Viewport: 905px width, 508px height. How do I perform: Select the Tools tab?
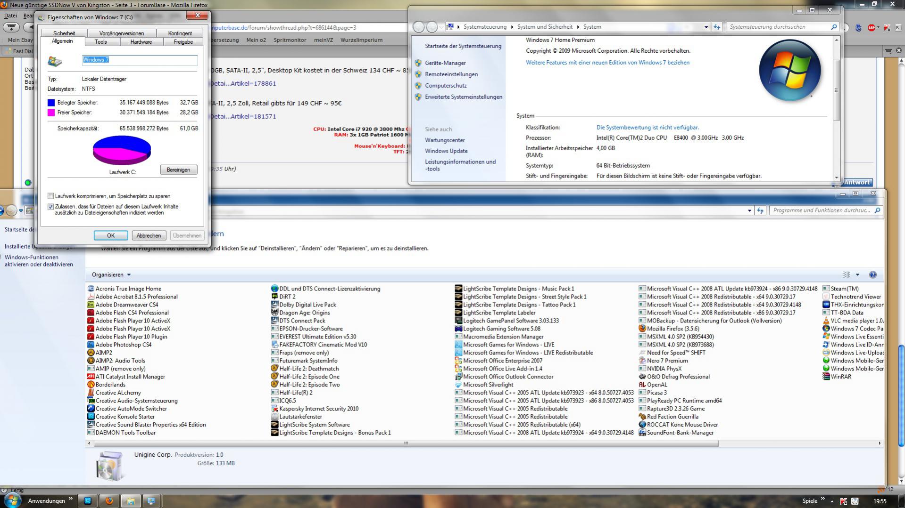pos(101,42)
